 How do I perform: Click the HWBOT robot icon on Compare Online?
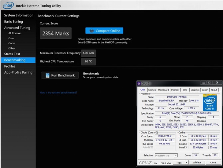tap(92, 31)
